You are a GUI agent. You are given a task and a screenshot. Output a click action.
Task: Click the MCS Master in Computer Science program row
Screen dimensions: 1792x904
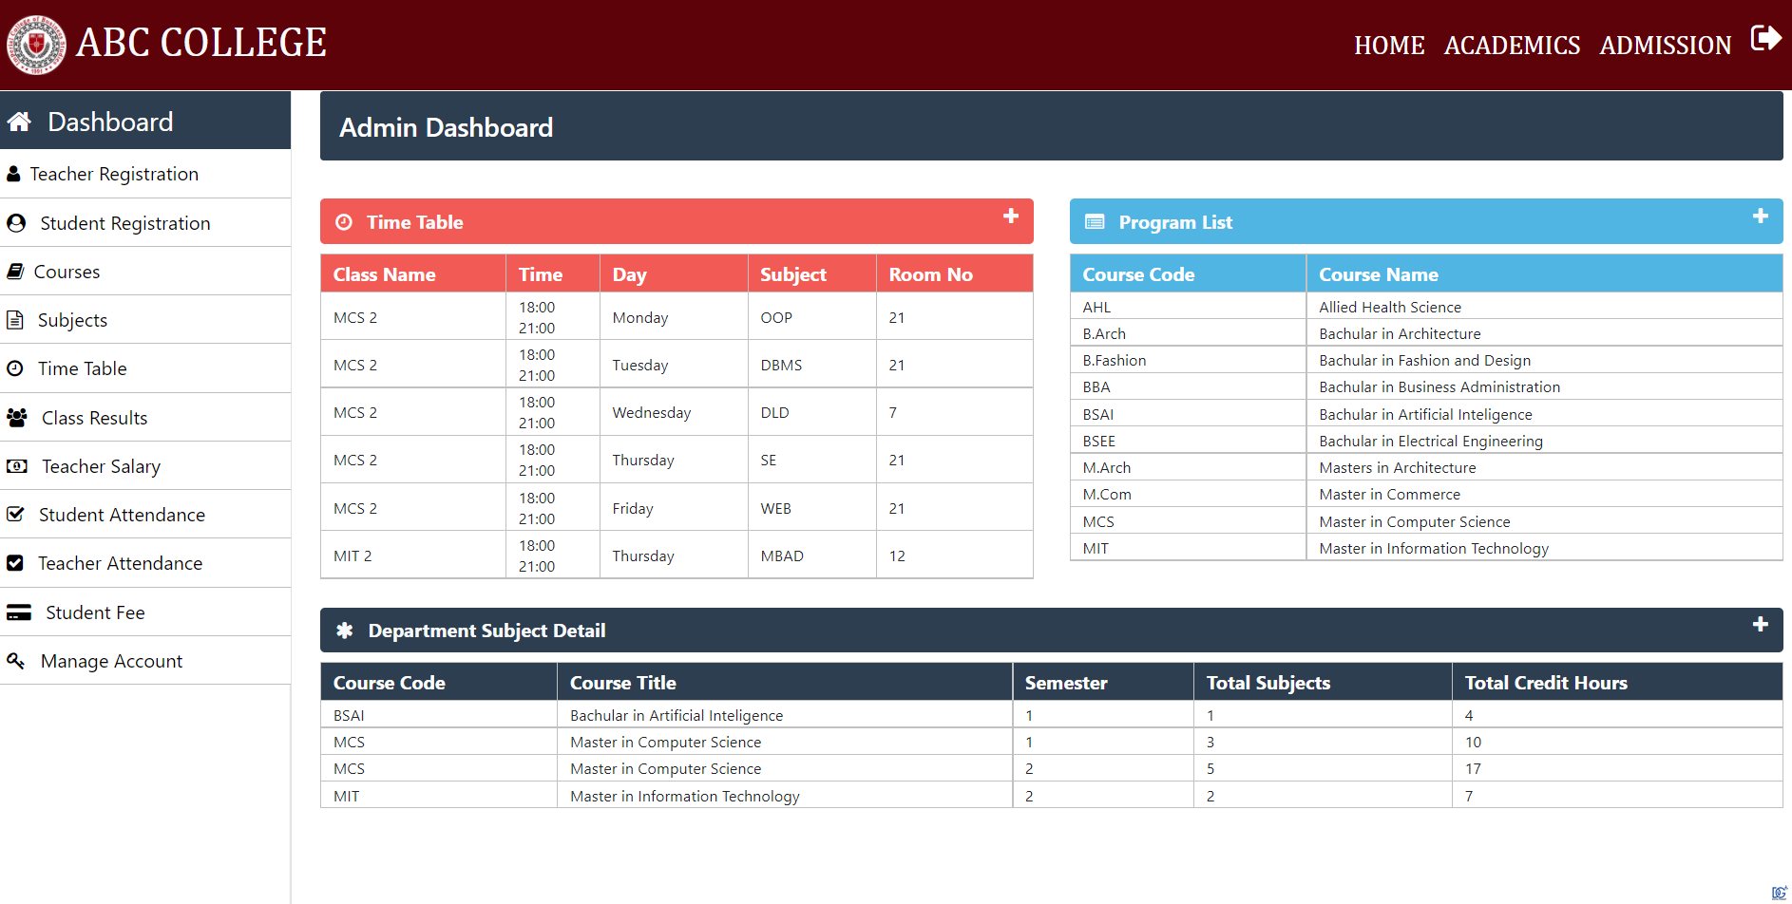click(1414, 521)
